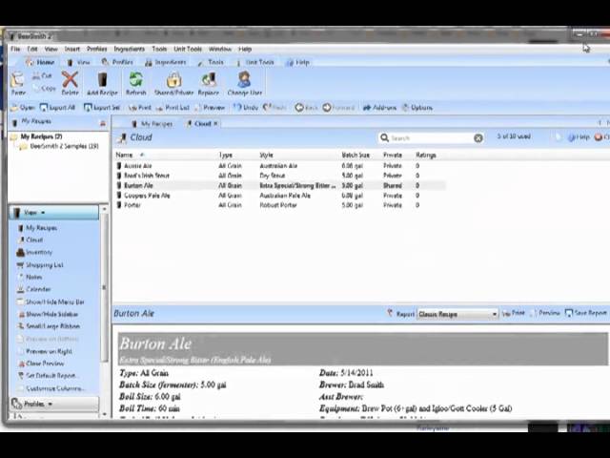Select the Coopers Pale Ale row

coord(279,196)
